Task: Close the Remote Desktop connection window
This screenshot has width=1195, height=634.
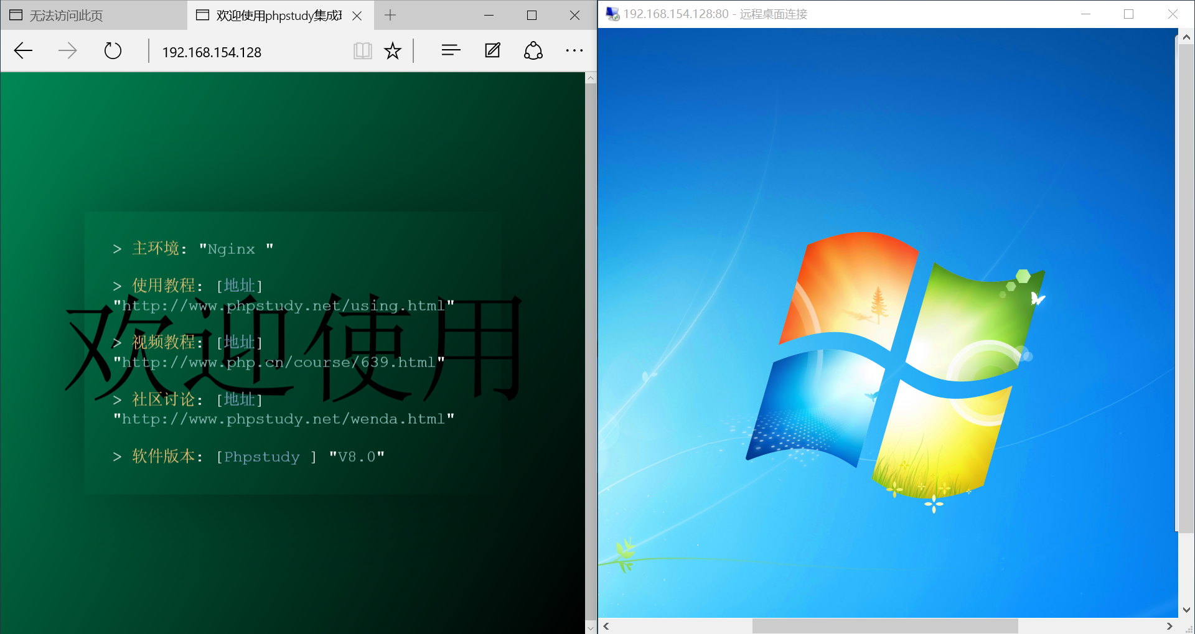Action: pos(1173,14)
